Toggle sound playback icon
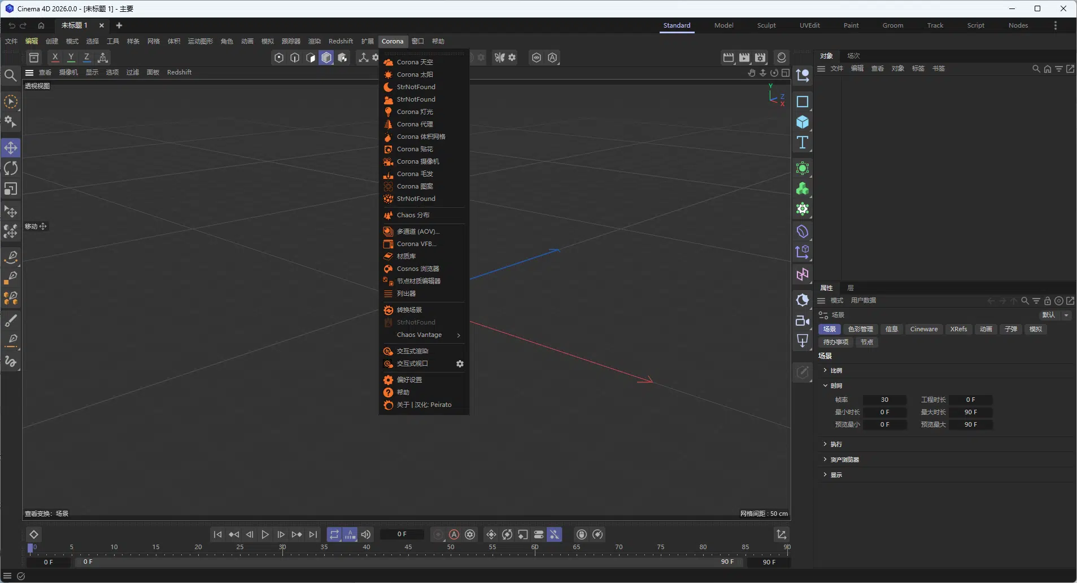The image size is (1077, 583). [366, 534]
